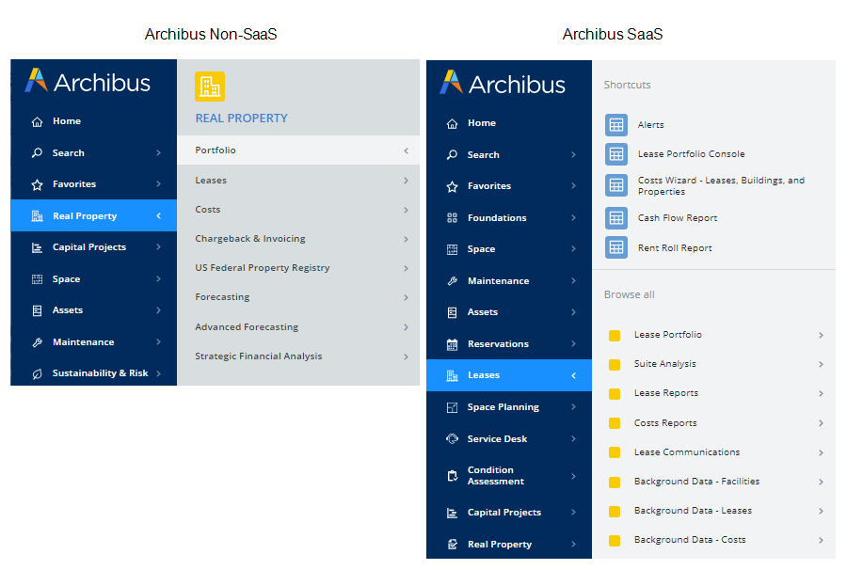Click the Condition Assessment clipboard icon

[452, 477]
